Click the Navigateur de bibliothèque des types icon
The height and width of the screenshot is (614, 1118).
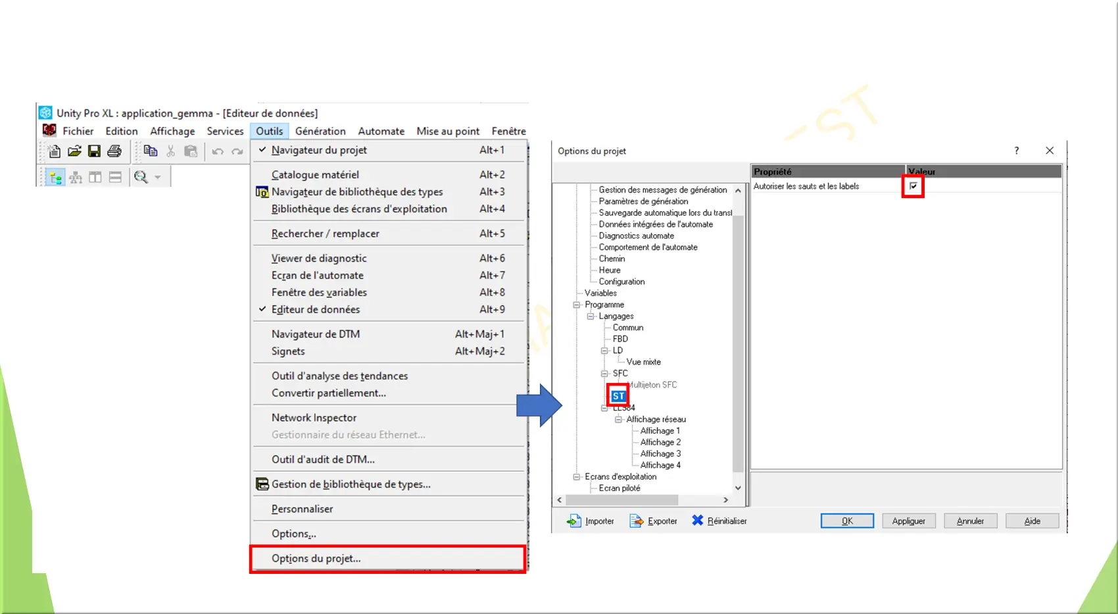[x=262, y=192]
